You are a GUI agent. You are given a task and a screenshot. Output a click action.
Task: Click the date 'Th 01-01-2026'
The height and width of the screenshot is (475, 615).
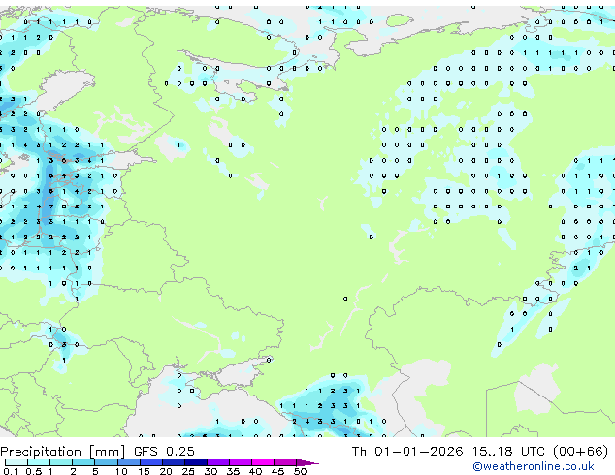tap(407, 452)
